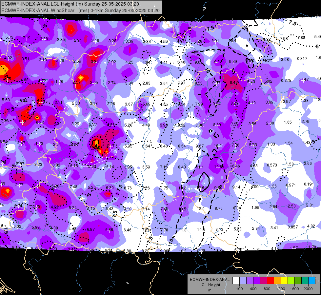Click the teal legend swatch

305,281
